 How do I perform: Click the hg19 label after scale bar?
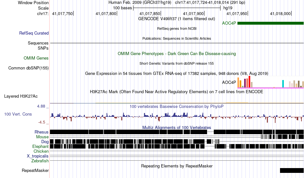(228, 8)
